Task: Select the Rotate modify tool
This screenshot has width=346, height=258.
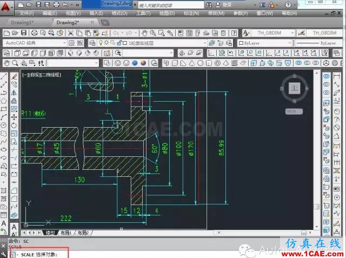Action: coord(14,125)
